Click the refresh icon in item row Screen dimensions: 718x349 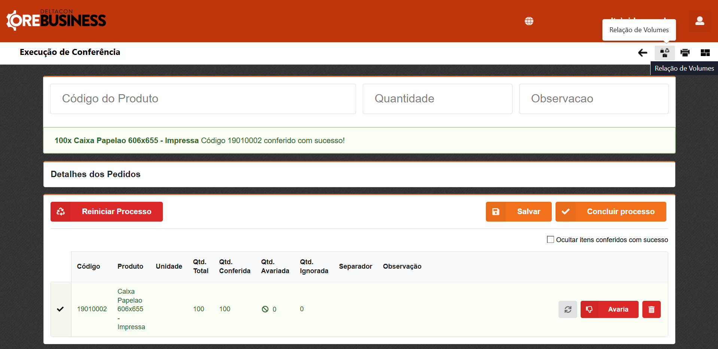click(568, 309)
